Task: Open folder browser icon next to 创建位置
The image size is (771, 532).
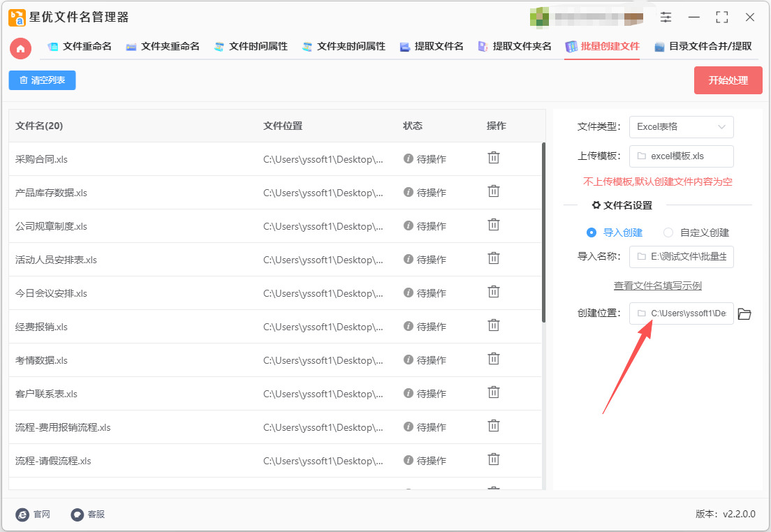Action: [744, 313]
